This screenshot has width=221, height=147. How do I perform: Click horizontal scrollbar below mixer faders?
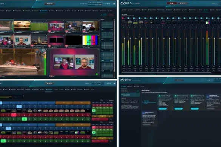pos(166,73)
